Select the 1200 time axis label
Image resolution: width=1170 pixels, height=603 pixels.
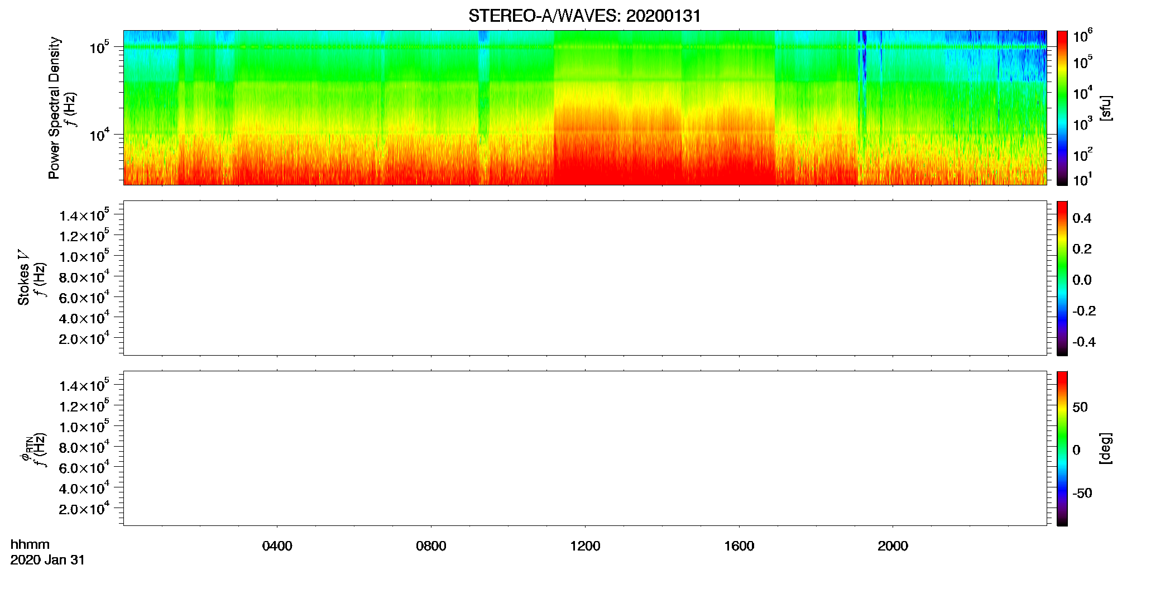pos(585,546)
